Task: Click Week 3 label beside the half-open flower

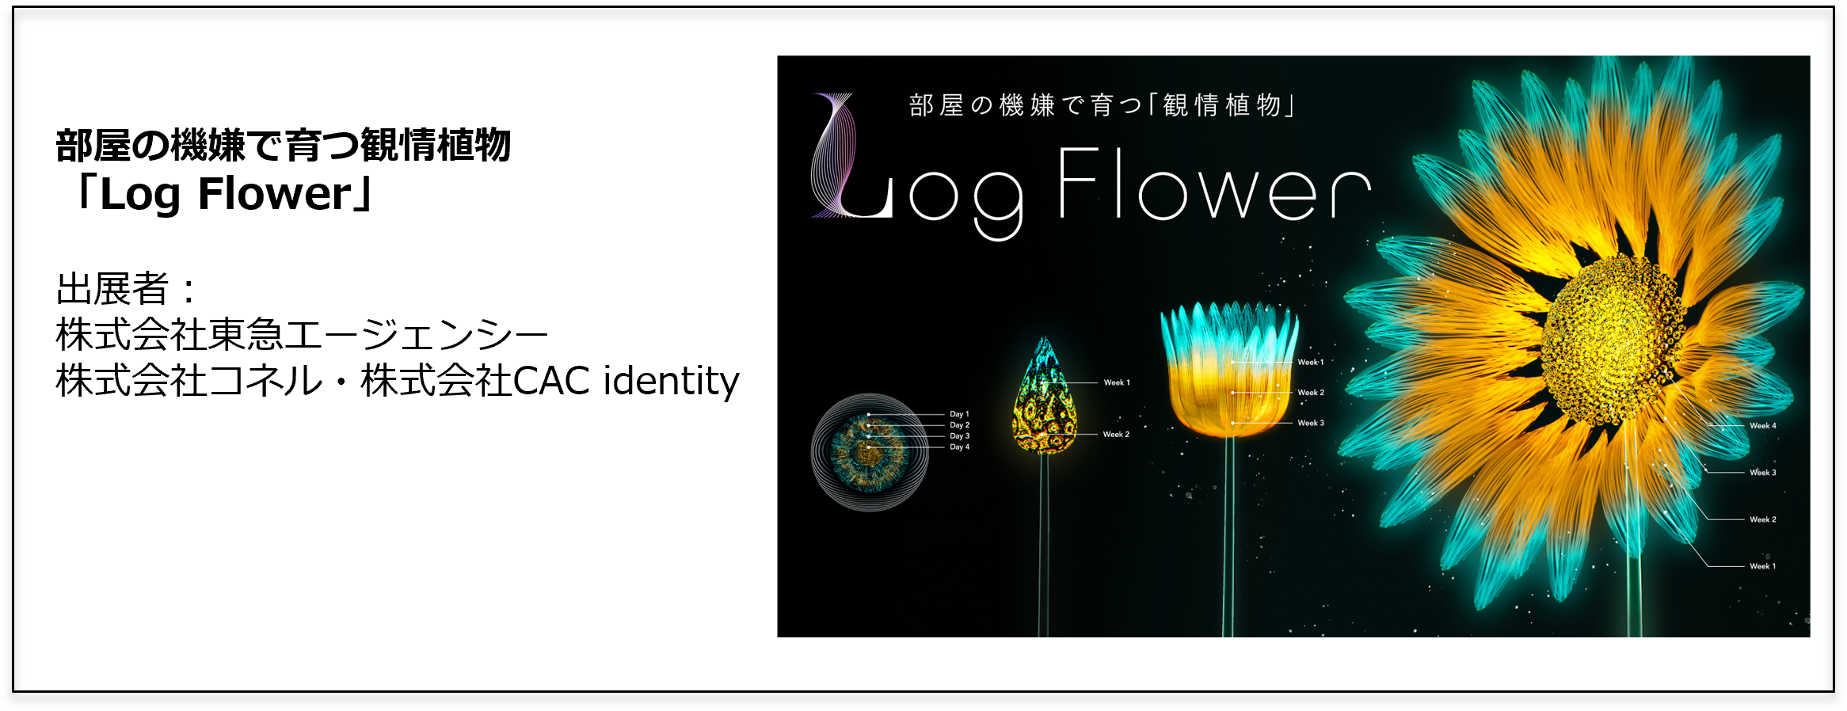Action: pyautogui.click(x=1311, y=423)
